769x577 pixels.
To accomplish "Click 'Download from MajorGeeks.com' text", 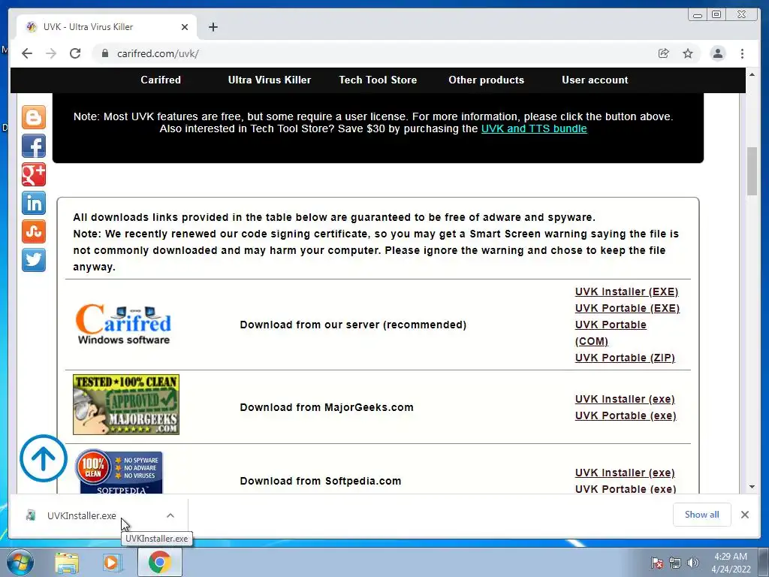I will tap(327, 407).
